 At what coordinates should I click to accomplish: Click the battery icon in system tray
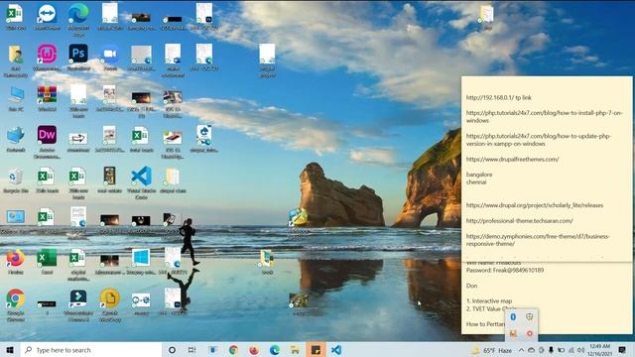pyautogui.click(x=561, y=350)
